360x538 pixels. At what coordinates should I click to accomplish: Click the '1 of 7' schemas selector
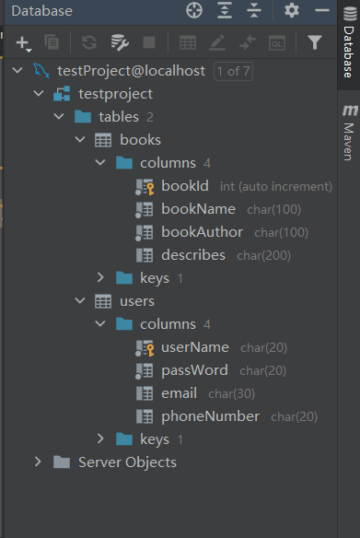pyautogui.click(x=233, y=71)
